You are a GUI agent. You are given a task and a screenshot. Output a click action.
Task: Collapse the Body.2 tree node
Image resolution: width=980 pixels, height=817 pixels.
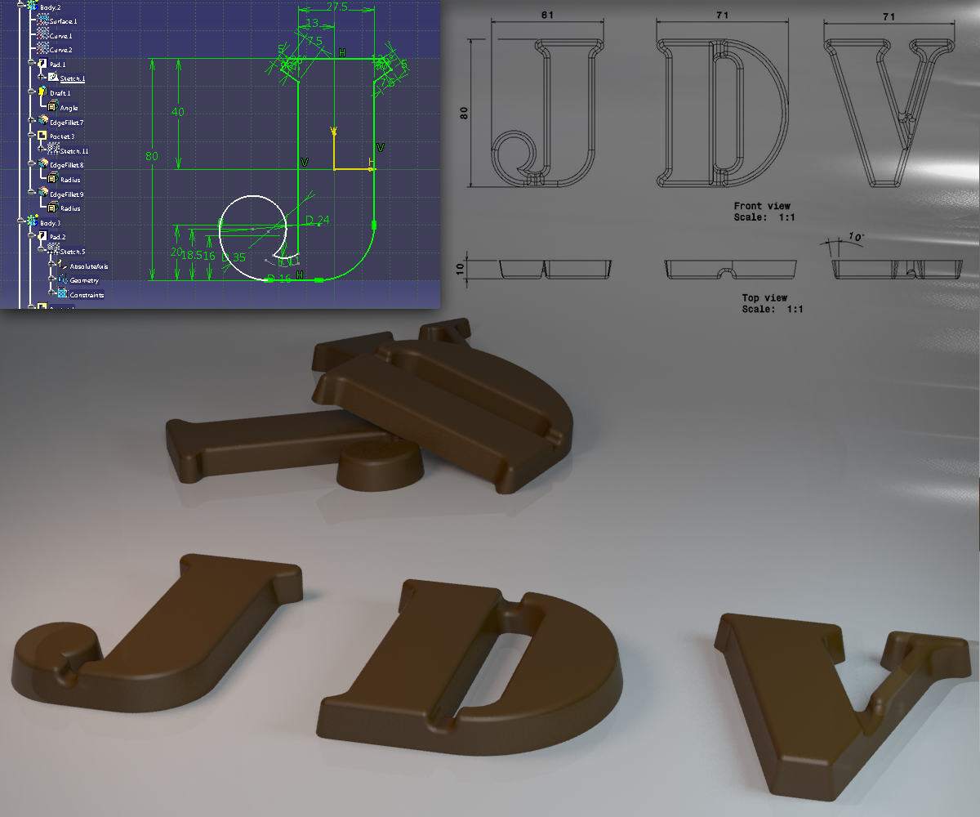(20, 6)
